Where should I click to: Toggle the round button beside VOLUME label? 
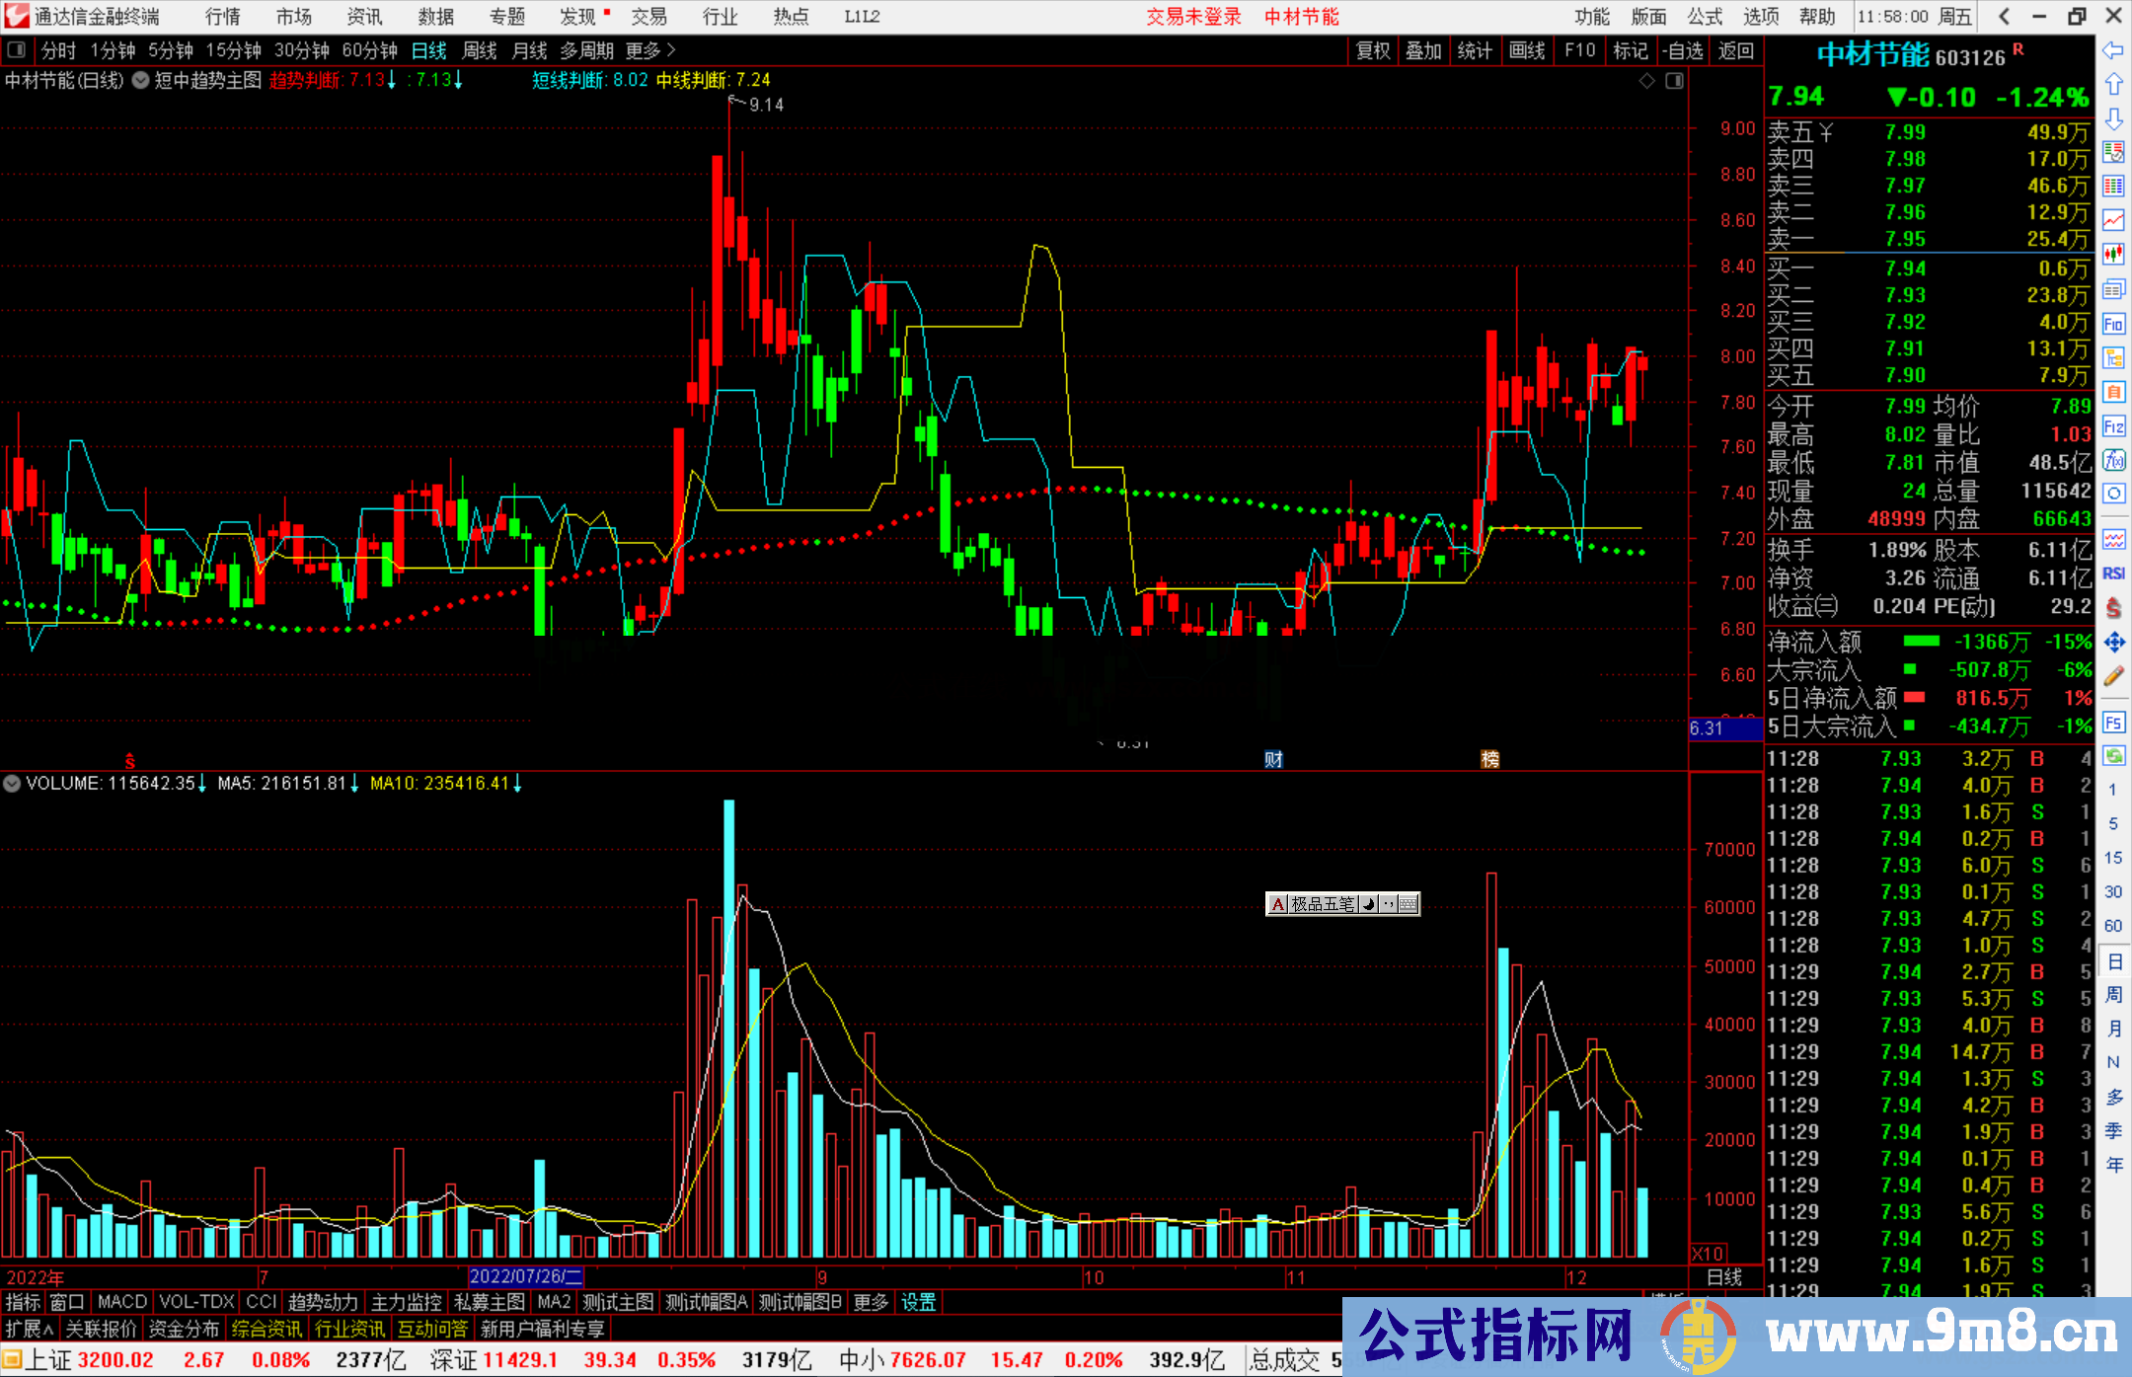[12, 784]
